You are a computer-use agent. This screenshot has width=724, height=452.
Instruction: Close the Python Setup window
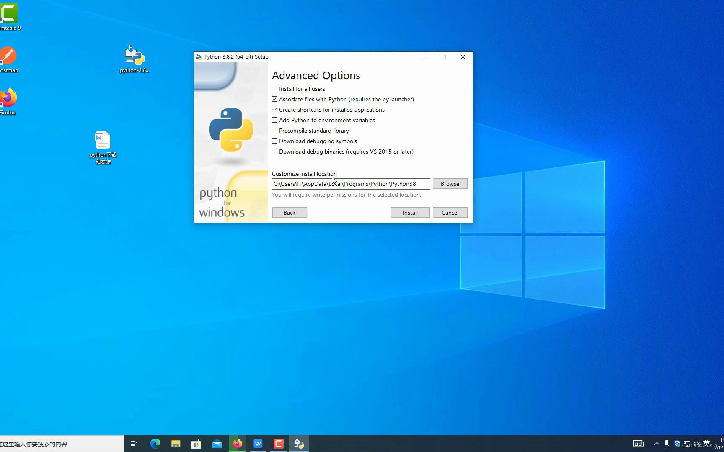click(463, 57)
